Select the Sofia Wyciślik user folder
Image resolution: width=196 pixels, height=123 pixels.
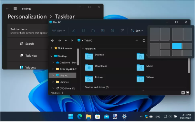pos(66,69)
